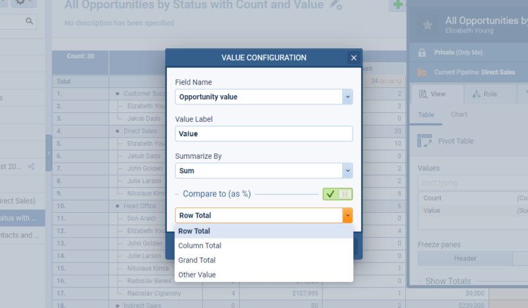Screen dimensions: 528x308
Task: Click the green plus icon
Action: 398,5
